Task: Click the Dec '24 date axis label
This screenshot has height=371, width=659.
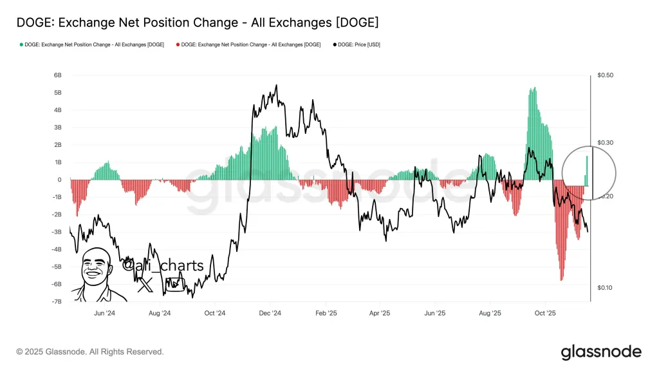Action: click(270, 313)
